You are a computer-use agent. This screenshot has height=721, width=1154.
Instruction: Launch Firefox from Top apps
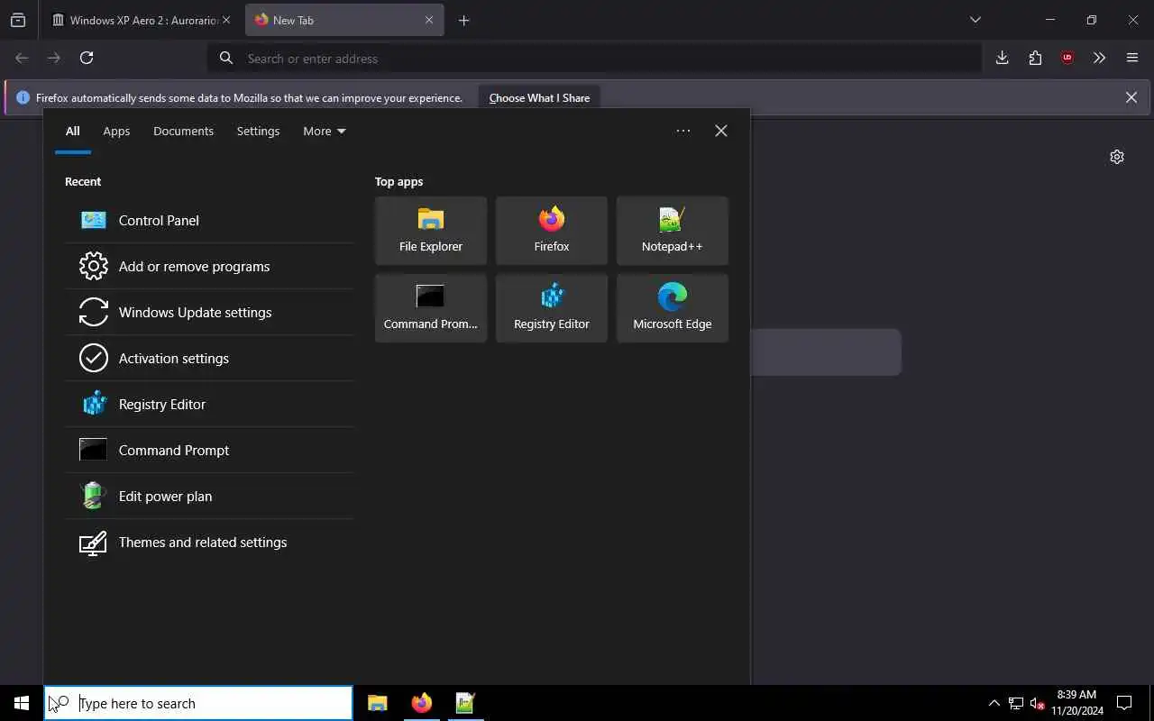click(552, 231)
